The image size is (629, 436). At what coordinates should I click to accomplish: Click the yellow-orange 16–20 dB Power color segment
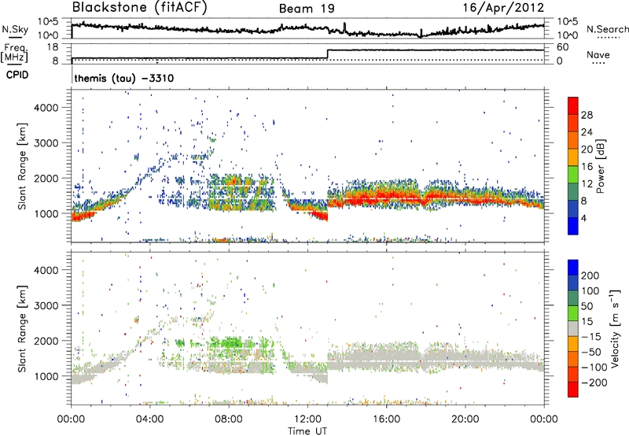tap(573, 157)
